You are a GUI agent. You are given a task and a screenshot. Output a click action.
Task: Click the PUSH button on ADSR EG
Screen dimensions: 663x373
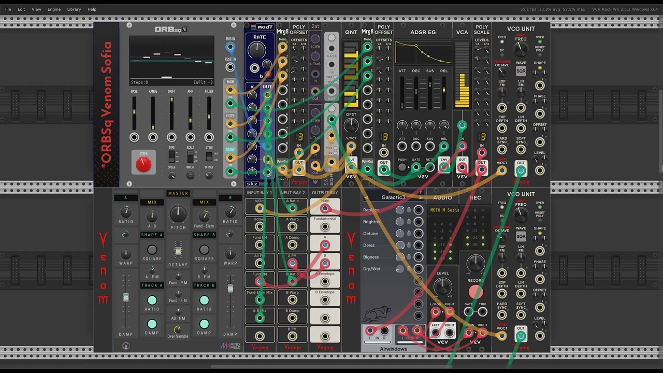pos(402,167)
